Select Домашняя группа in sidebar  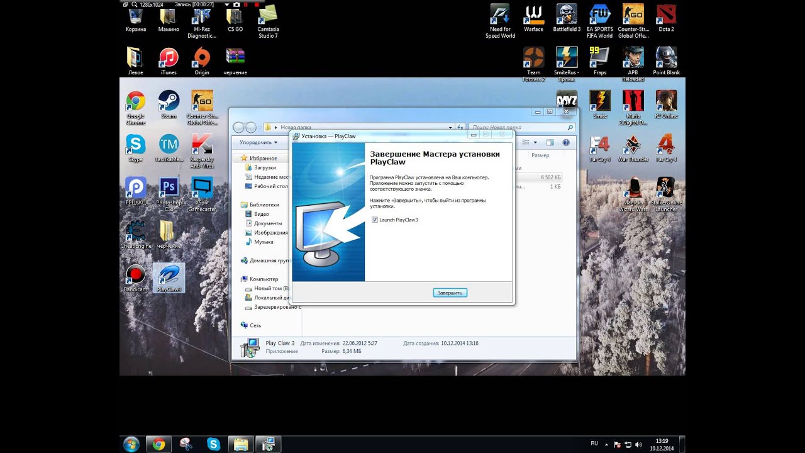coord(265,260)
